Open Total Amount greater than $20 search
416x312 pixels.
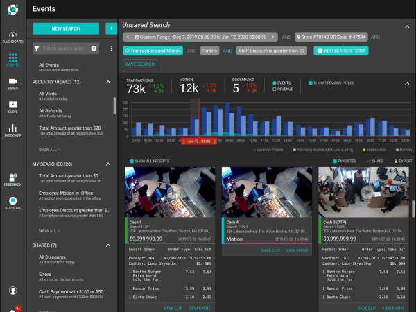pyautogui.click(x=72, y=130)
